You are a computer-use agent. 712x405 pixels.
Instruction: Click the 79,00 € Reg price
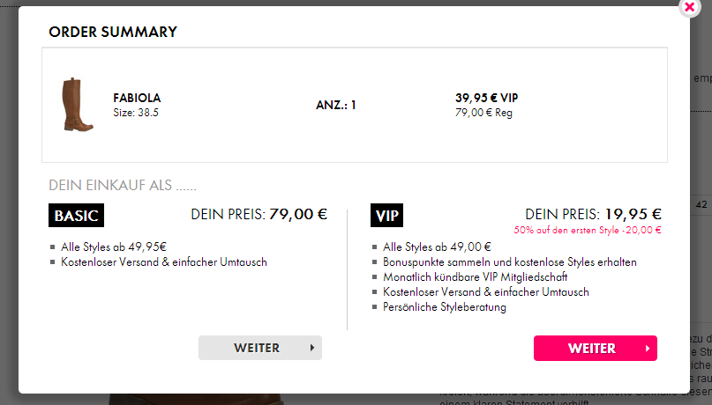pyautogui.click(x=483, y=113)
